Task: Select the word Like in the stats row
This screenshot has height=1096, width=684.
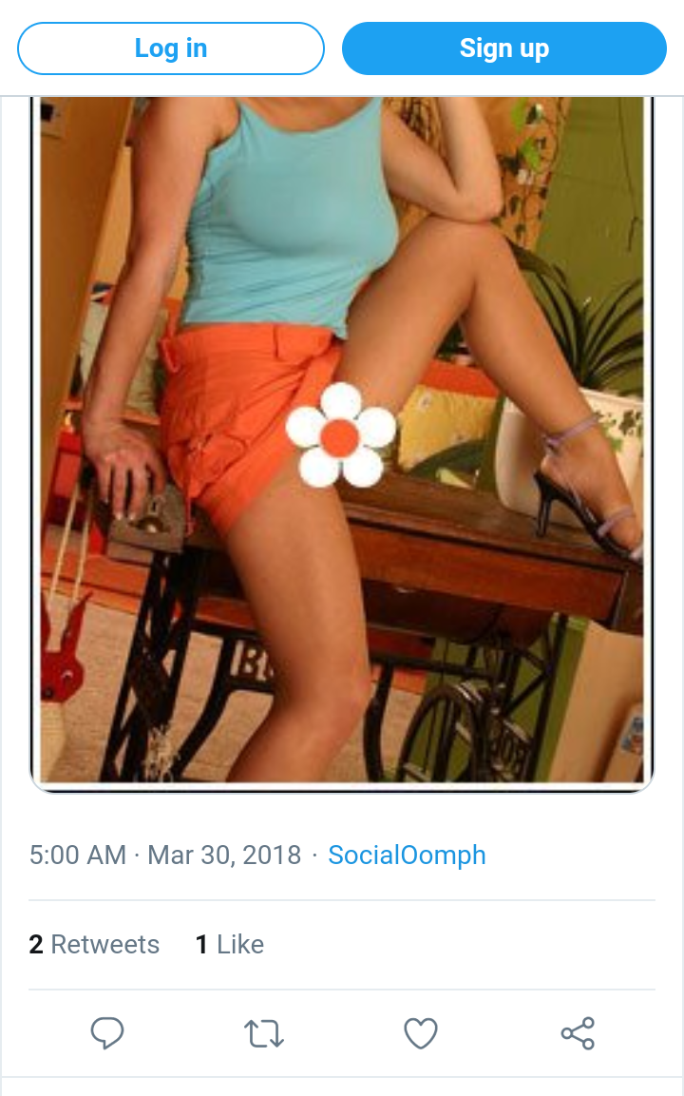Action: [x=240, y=944]
